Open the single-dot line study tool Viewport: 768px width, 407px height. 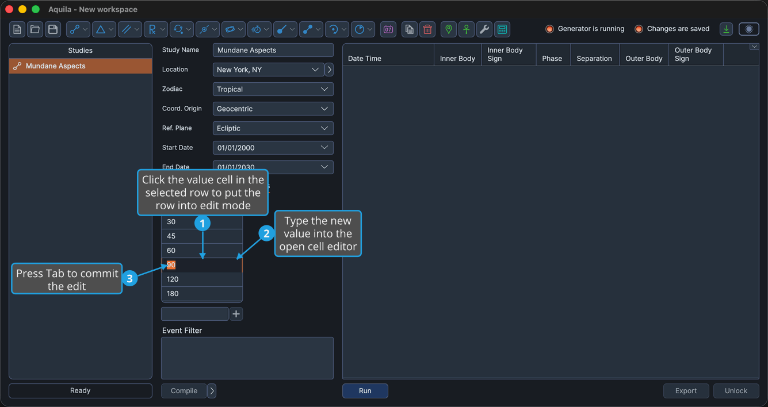pos(285,29)
